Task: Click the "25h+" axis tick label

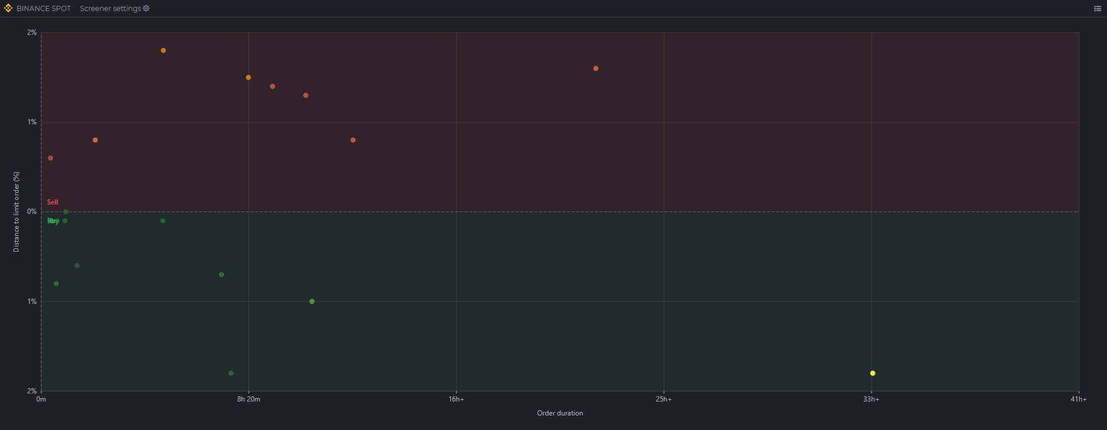Action: [664, 399]
